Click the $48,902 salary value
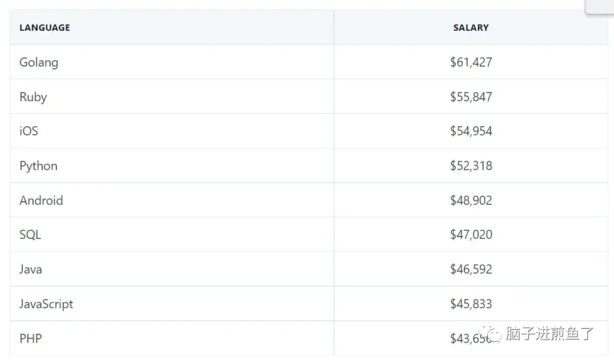614x360 pixels. 471,200
